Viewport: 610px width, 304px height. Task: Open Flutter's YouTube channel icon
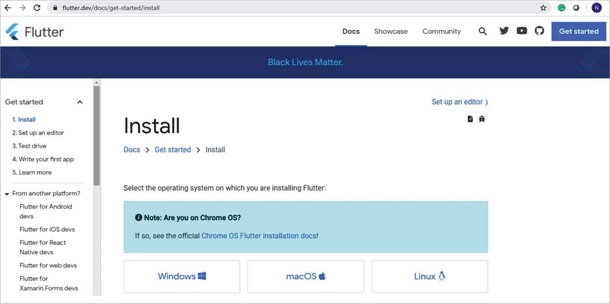(x=522, y=31)
